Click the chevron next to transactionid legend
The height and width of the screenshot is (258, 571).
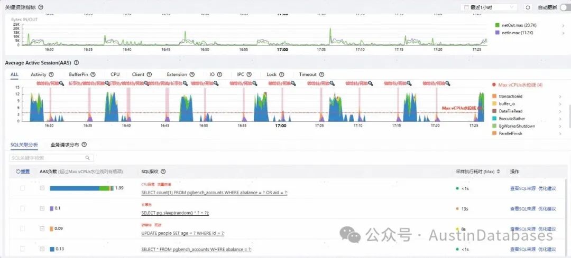(560, 97)
